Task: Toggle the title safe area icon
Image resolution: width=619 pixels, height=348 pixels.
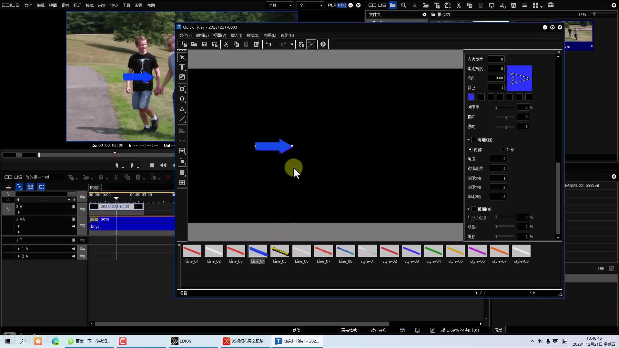Action: 182,183
